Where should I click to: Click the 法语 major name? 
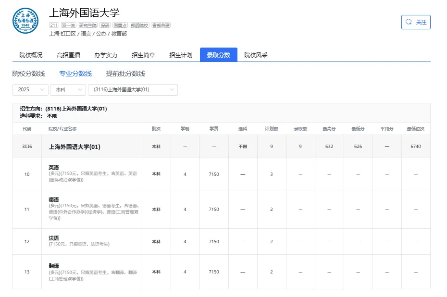click(x=54, y=238)
